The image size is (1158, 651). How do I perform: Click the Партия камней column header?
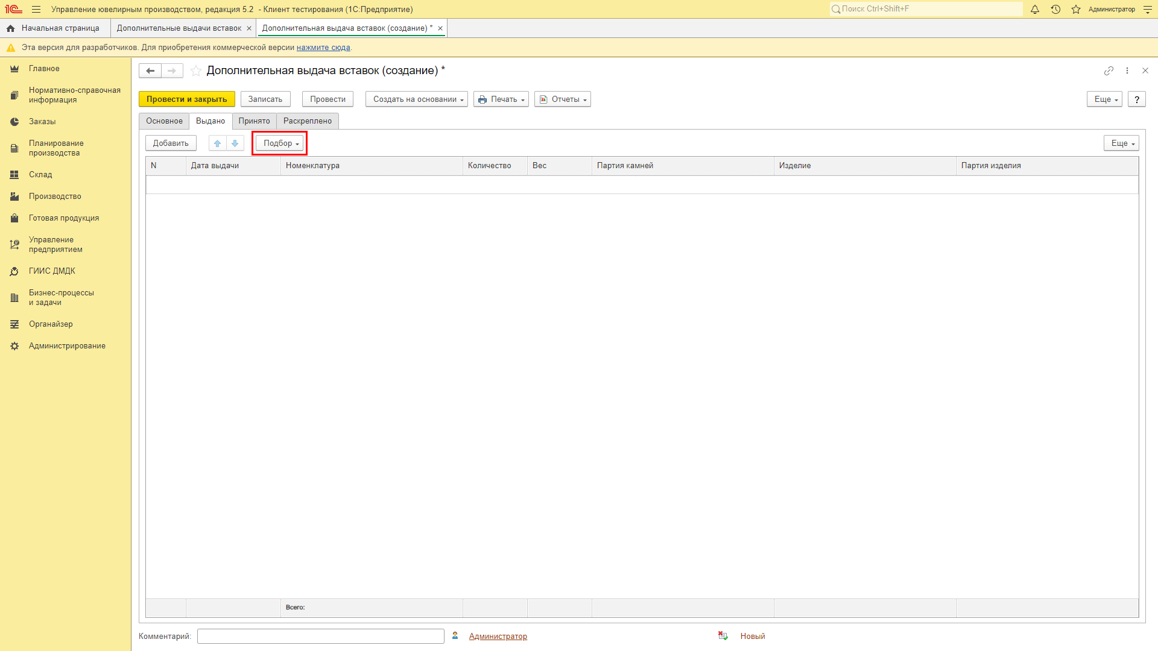click(x=683, y=166)
